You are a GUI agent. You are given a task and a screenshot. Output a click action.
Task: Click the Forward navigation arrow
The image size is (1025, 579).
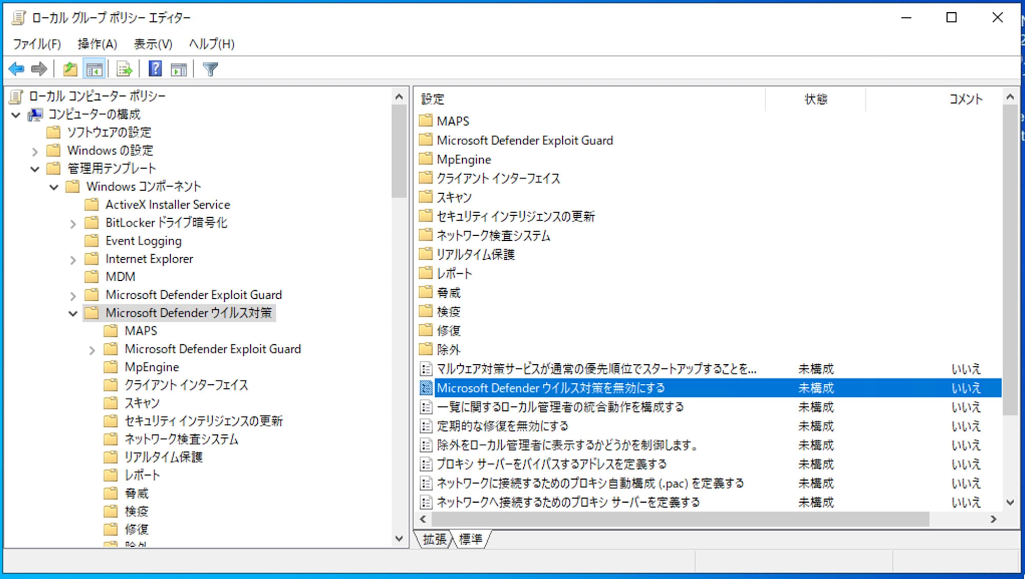39,69
